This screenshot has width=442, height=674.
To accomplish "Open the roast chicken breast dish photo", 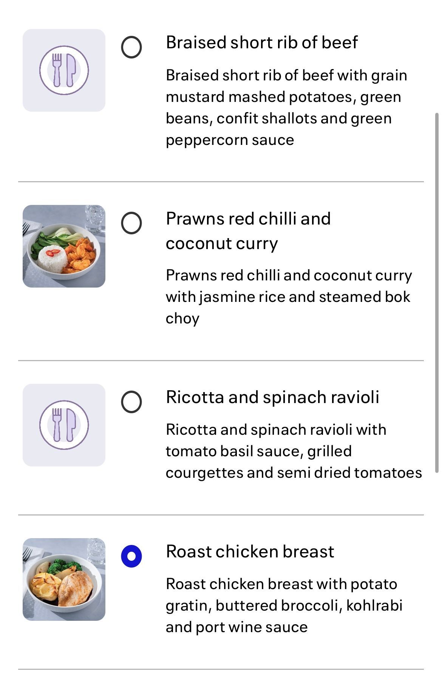I will [x=64, y=579].
